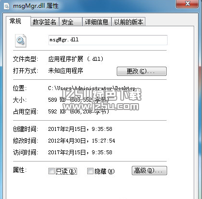Click the msgMgr.dll file icon in title bar
Viewport: 202px width, 199px height.
point(7,6)
